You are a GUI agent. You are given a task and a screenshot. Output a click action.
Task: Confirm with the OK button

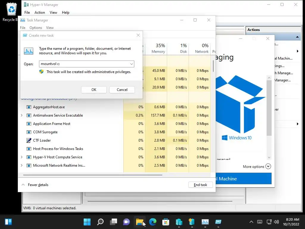pyautogui.click(x=94, y=89)
